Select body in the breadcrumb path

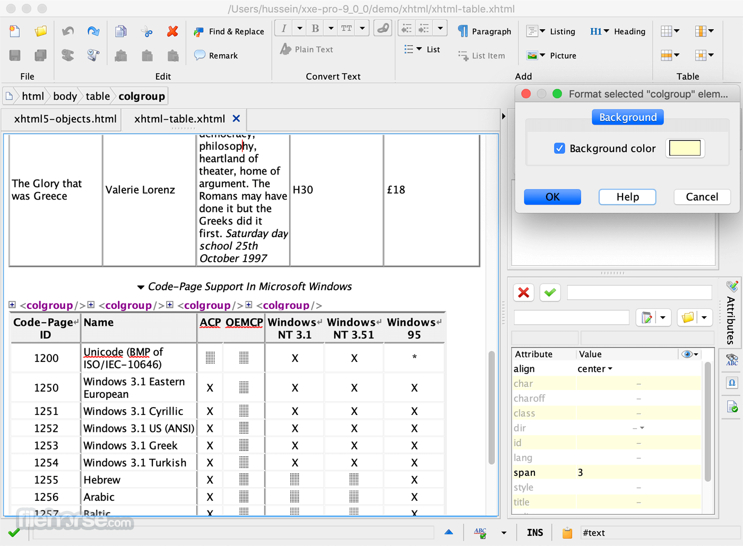coord(65,96)
